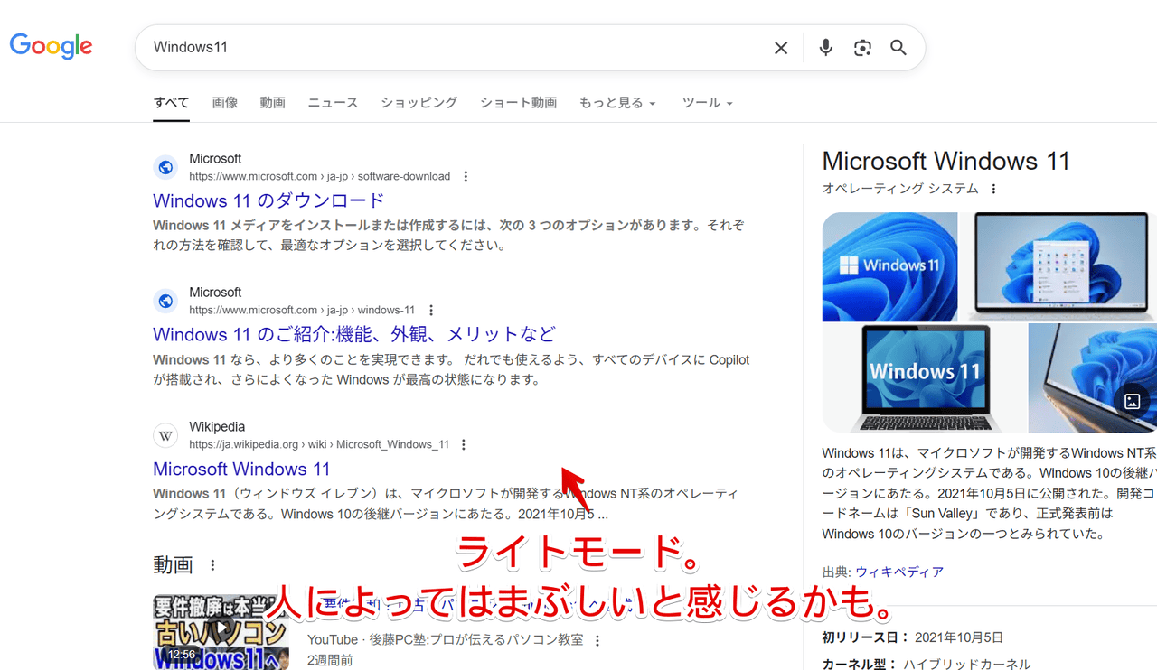
Task: Open search by image camera icon
Action: tap(862, 48)
